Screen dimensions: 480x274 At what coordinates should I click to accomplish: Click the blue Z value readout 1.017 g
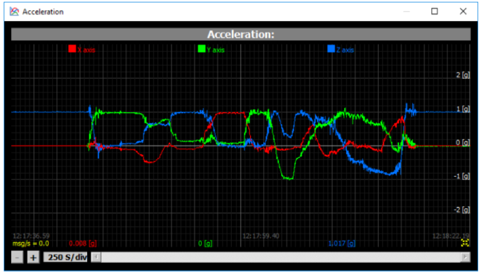[341, 243]
